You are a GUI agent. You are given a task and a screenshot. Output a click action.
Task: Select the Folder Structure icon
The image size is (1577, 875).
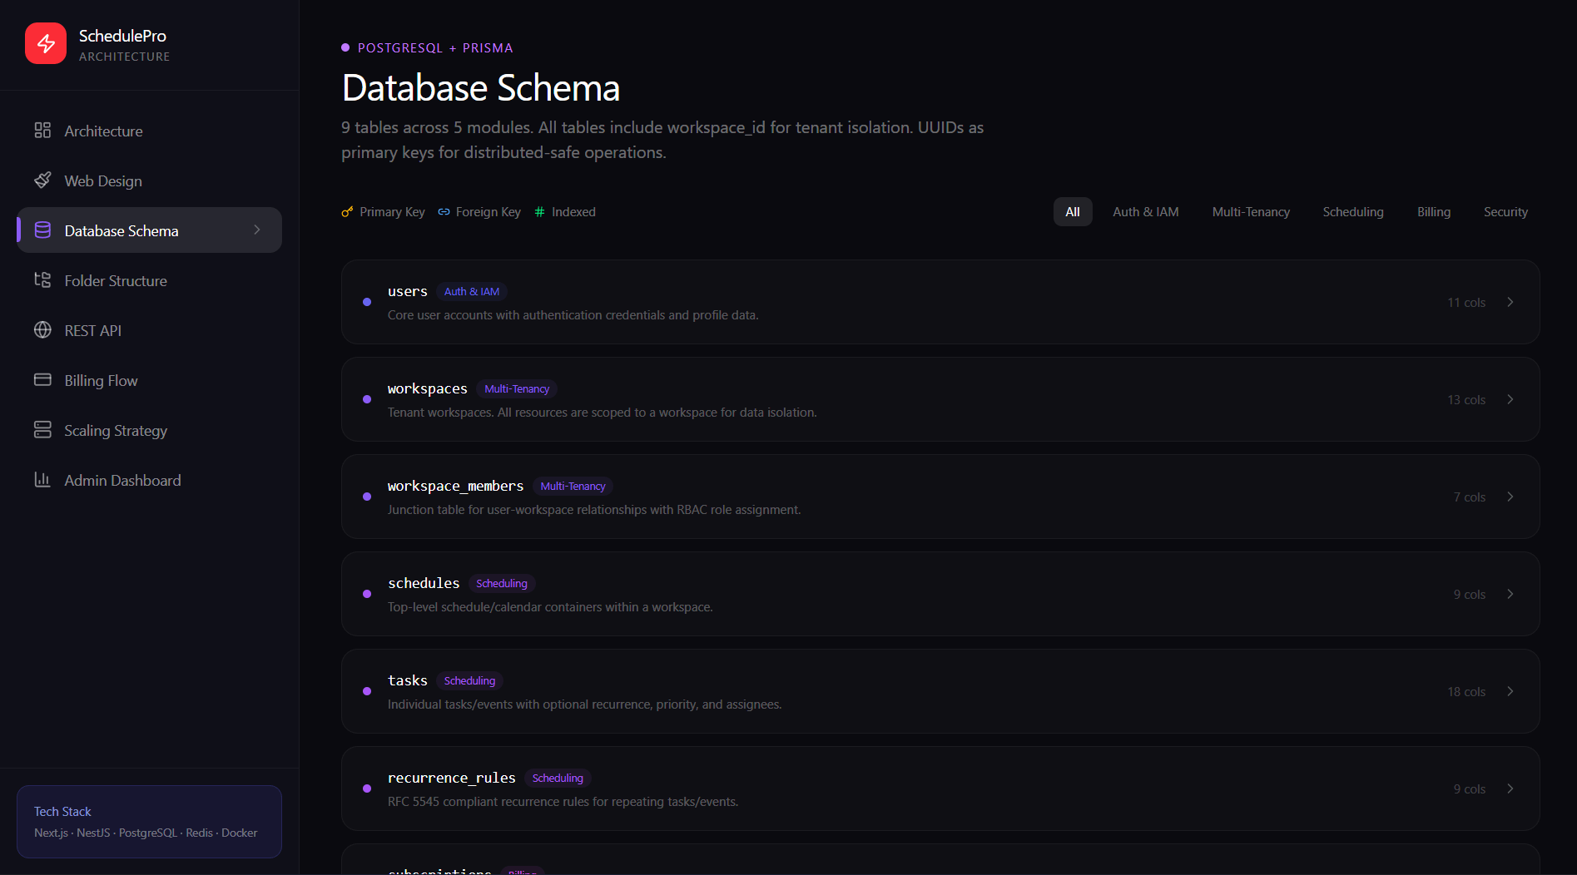click(42, 280)
